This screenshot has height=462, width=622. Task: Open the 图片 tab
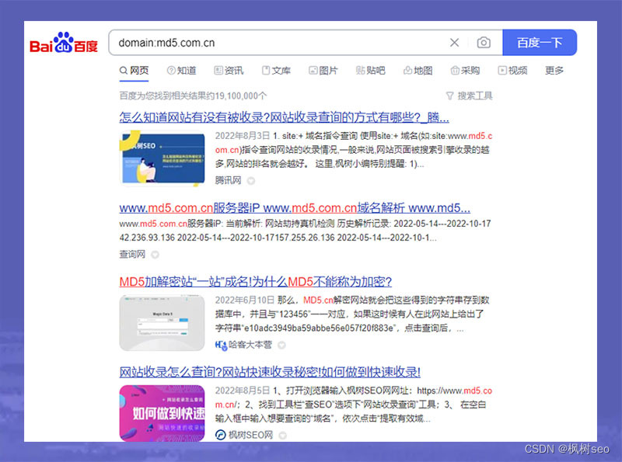coord(323,71)
